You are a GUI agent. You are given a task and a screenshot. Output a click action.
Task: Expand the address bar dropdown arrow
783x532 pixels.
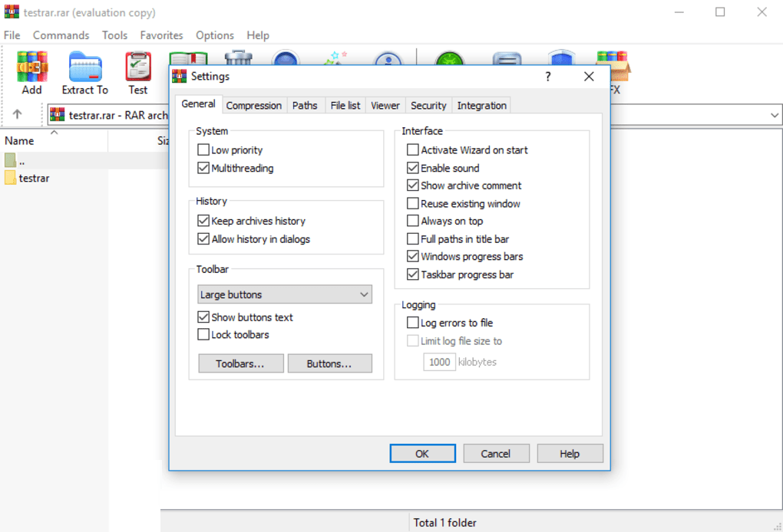click(774, 115)
